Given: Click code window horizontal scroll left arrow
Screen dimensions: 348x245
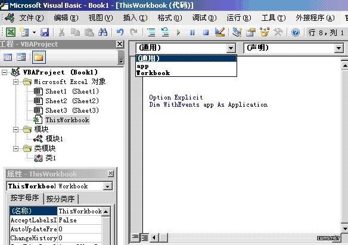Looking at the screenshot, I should (x=154, y=238).
